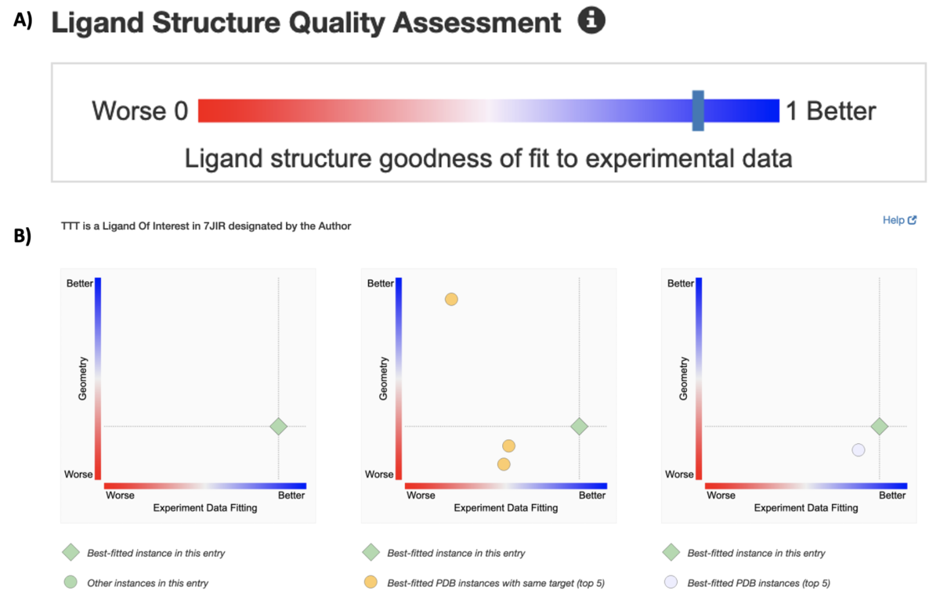Image resolution: width=940 pixels, height=606 pixels.
Task: Click the info icon beside Ligand Structure Quality Assessment
Action: point(591,20)
